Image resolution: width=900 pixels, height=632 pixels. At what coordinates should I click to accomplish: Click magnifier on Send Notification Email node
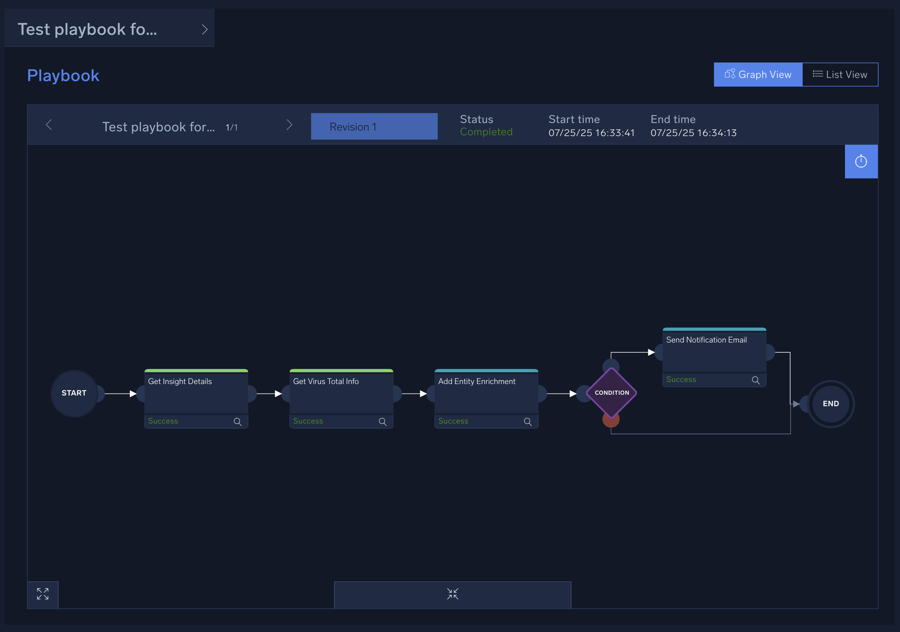(756, 380)
